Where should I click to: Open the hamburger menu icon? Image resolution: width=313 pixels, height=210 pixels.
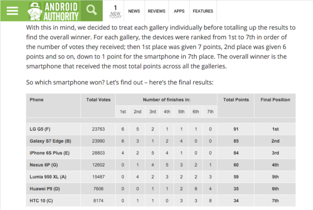click(x=12, y=11)
